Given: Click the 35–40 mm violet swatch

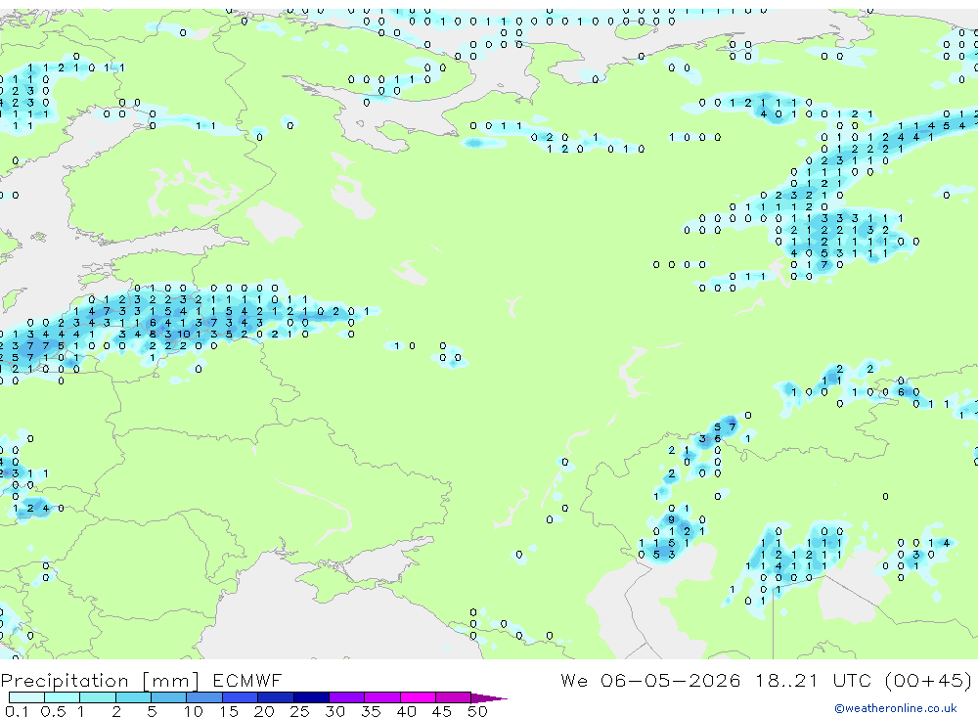Looking at the screenshot, I should pyautogui.click(x=382, y=697).
